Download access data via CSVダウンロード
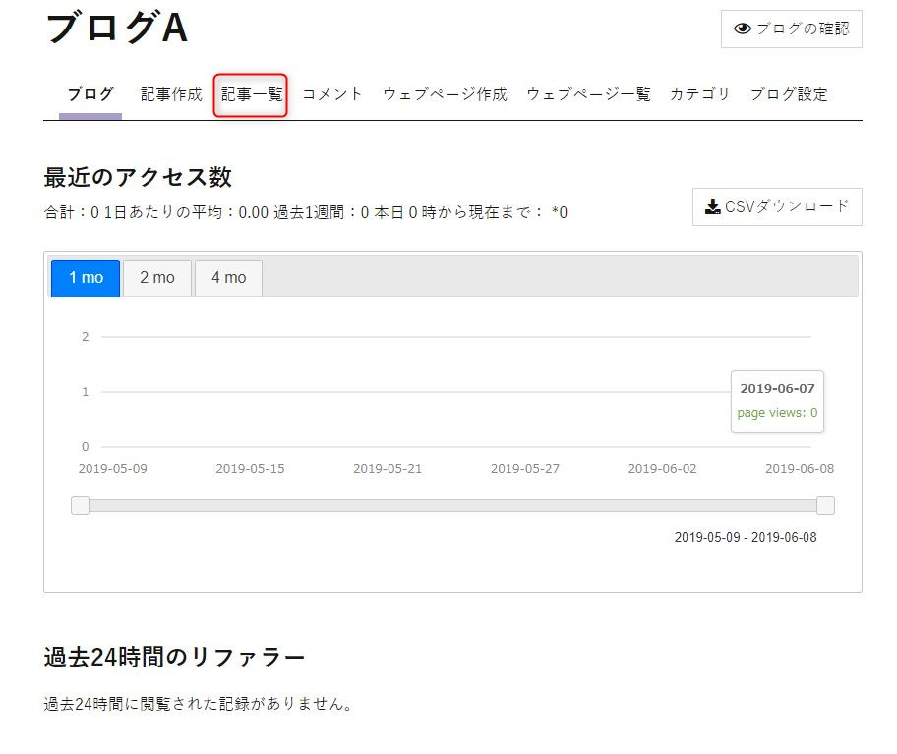Image resolution: width=897 pixels, height=754 pixels. pos(777,207)
